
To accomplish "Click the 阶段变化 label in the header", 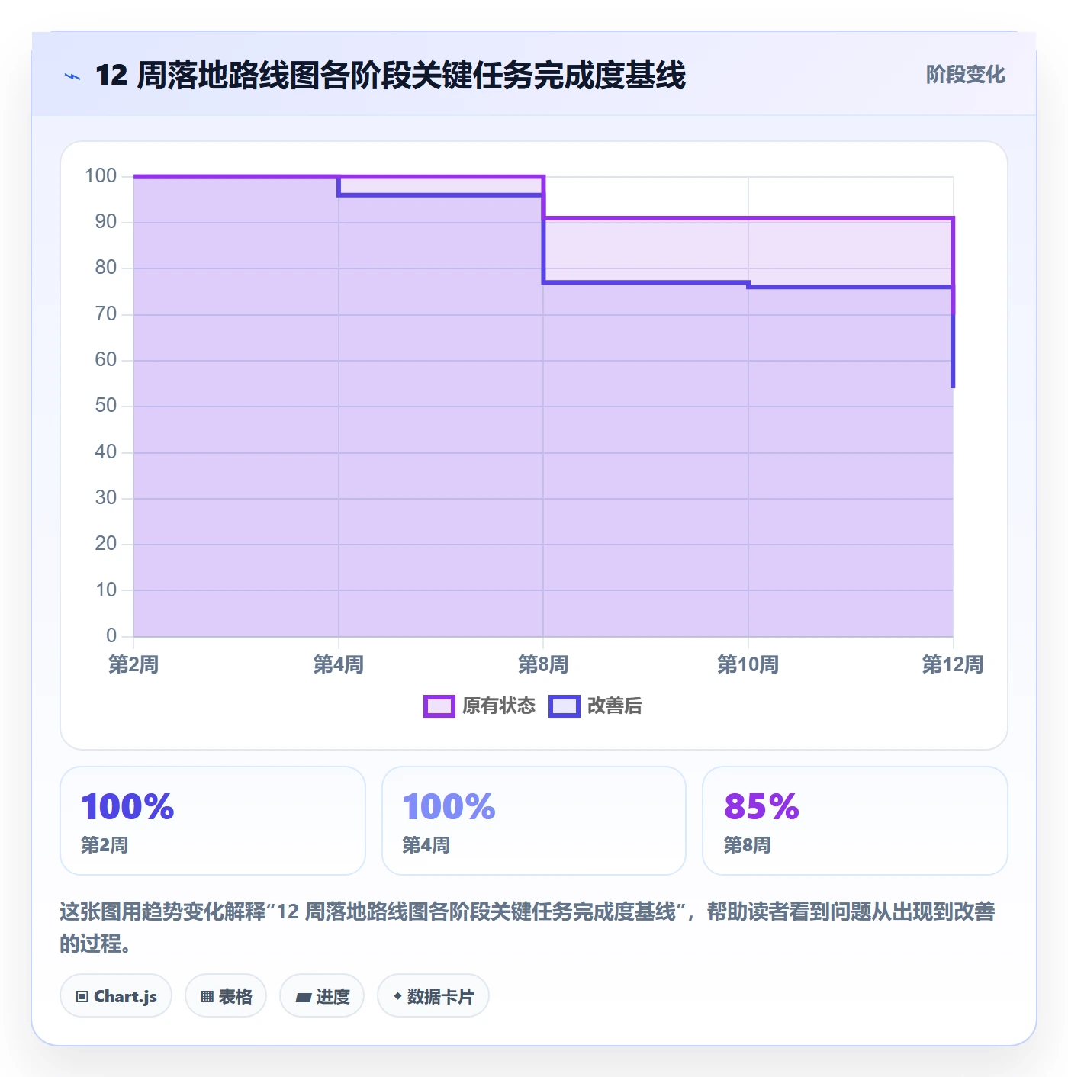I will coord(966,75).
